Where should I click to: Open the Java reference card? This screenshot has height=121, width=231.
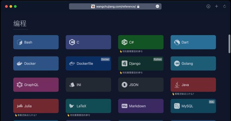click(x=193, y=85)
